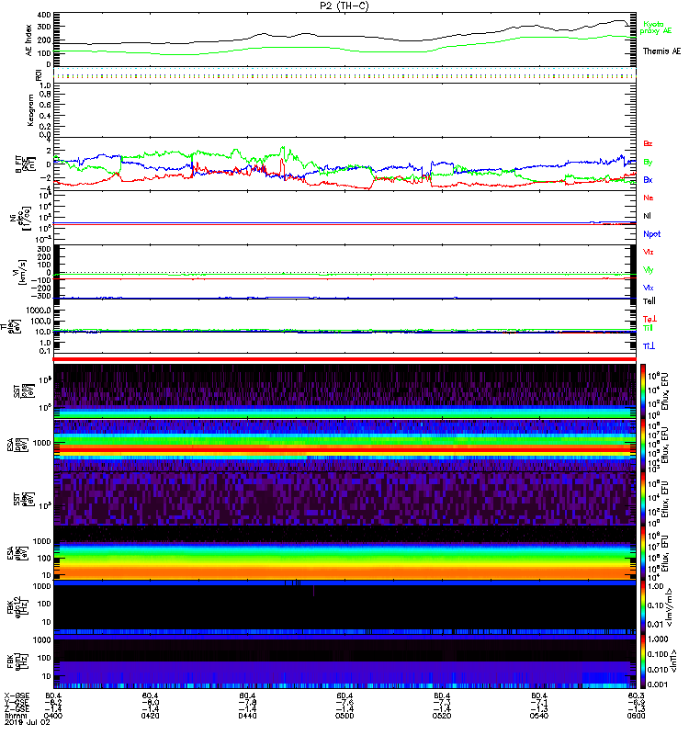The width and height of the screenshot is (689, 735).
Task: Click the AE Index axis label
Action: click(29, 40)
